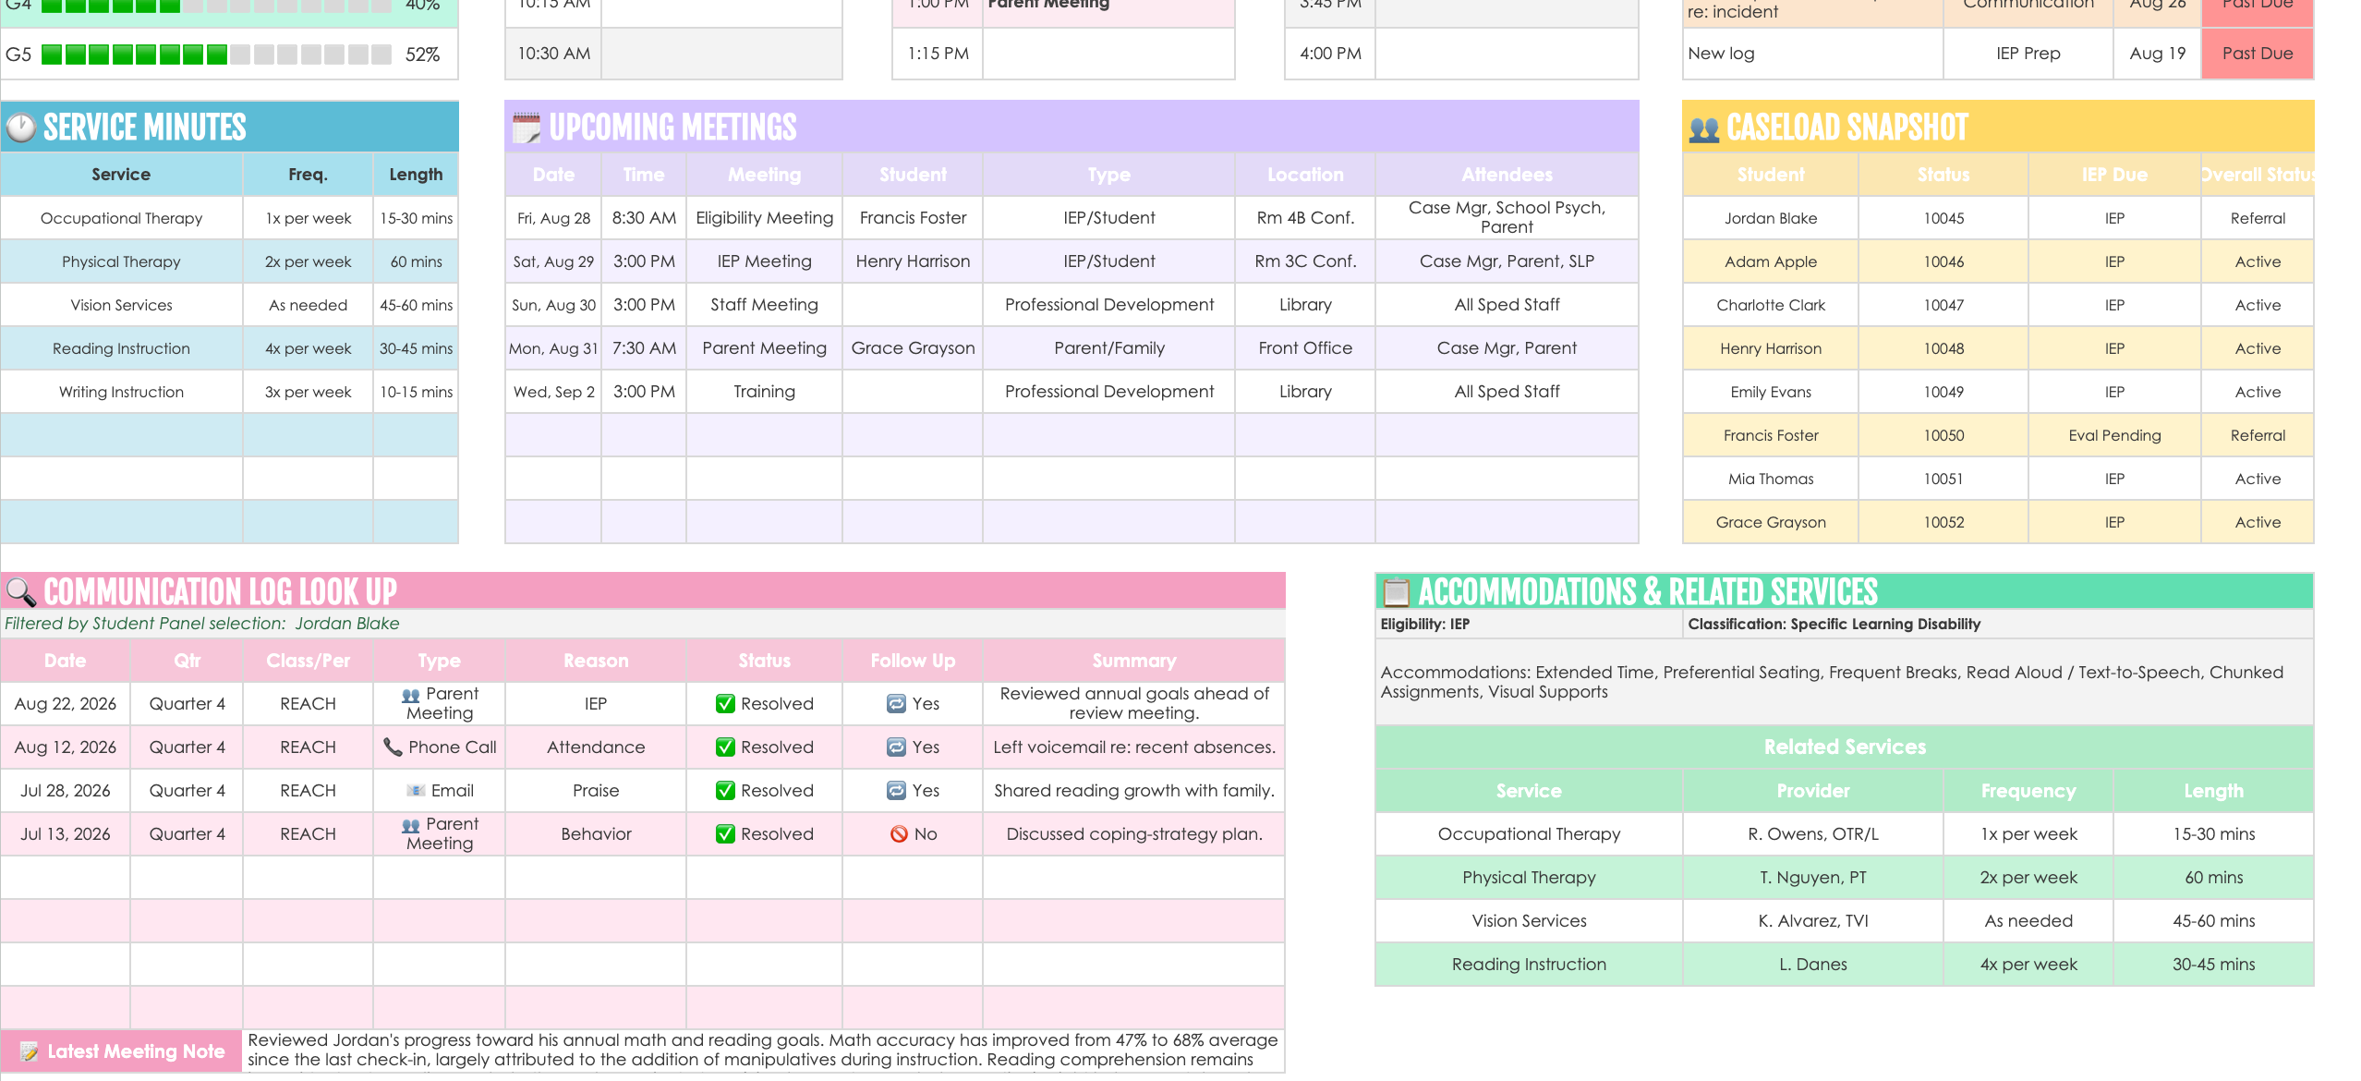
Task: Click Parent Meeting icon in Aug 22 row
Action: [x=411, y=695]
